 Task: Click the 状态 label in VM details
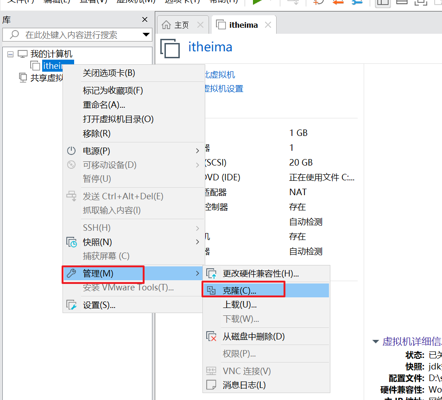click(x=415, y=355)
